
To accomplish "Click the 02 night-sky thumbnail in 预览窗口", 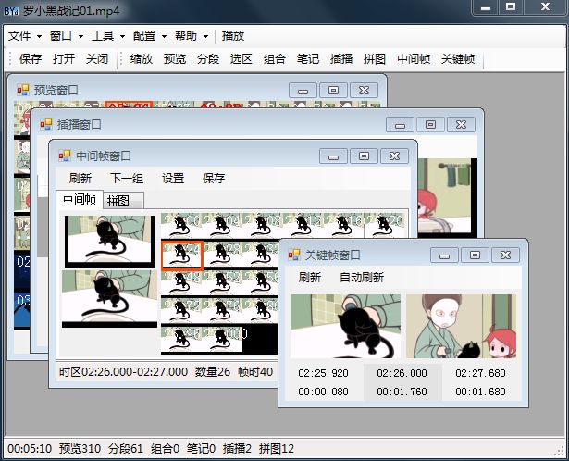I will 22,269.
